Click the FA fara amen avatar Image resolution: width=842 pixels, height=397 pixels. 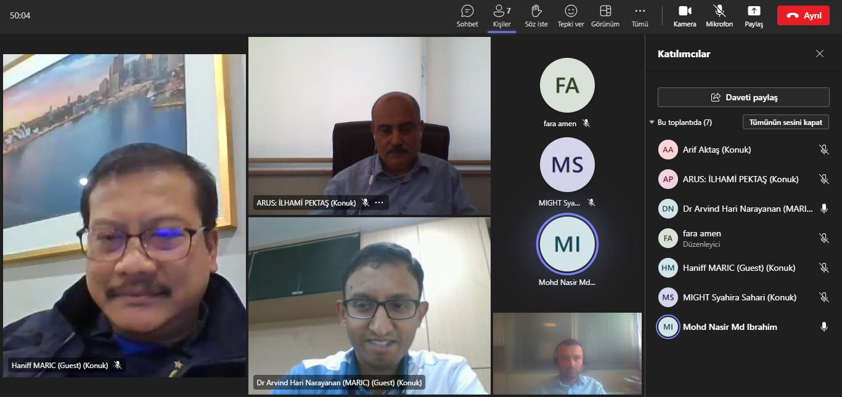pos(567,86)
